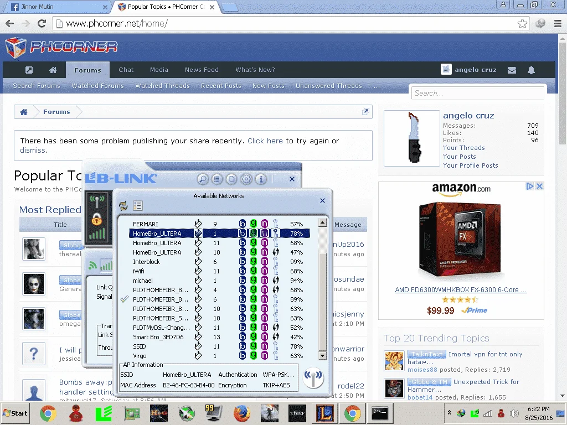
Task: Open Your Profile Posts link
Action: [x=471, y=165]
